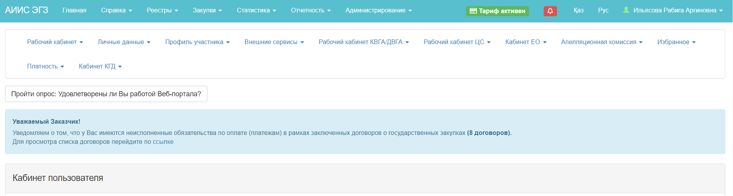
Task: Open the Справка dropdown menu
Action: tap(116, 10)
